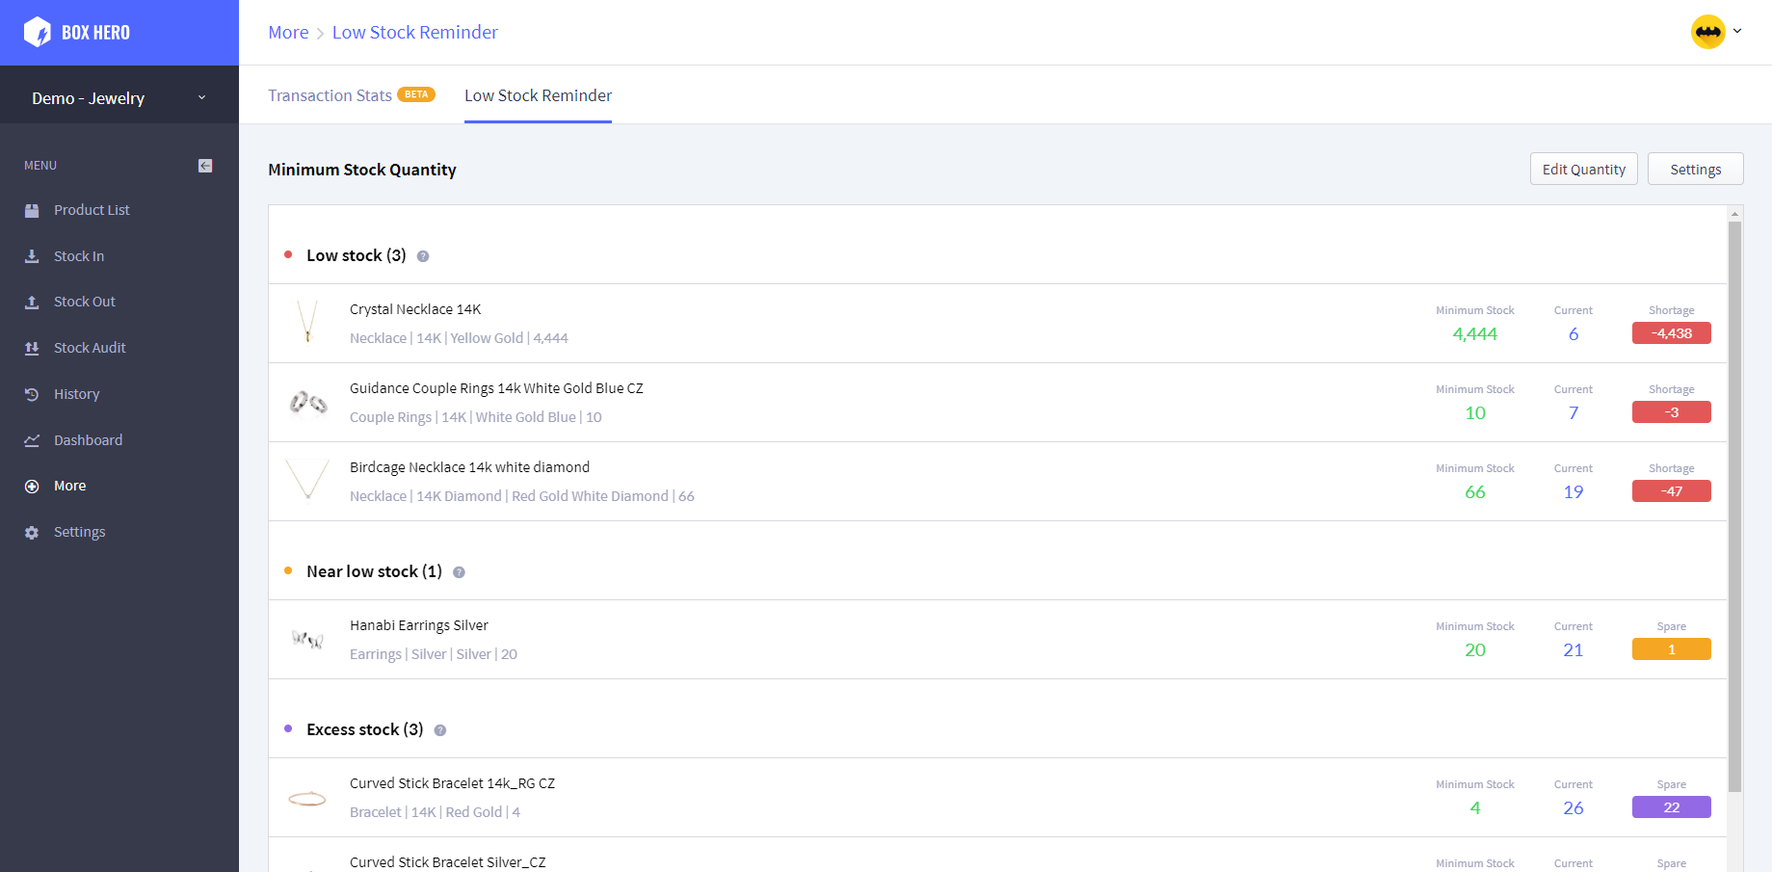This screenshot has width=1772, height=872.
Task: Click Guidance Couple Rings thumbnail
Action: coord(307,402)
